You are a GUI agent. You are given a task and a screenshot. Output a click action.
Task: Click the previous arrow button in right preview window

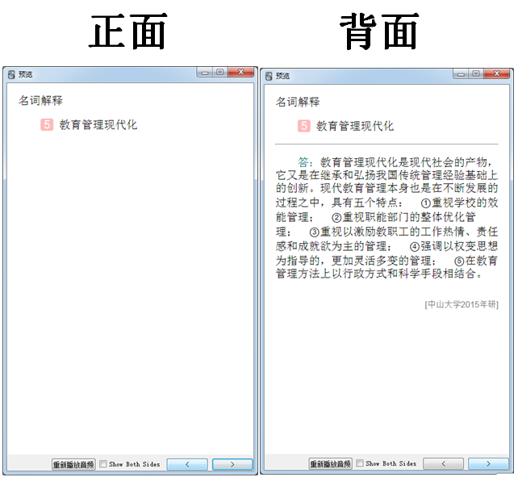point(443,464)
